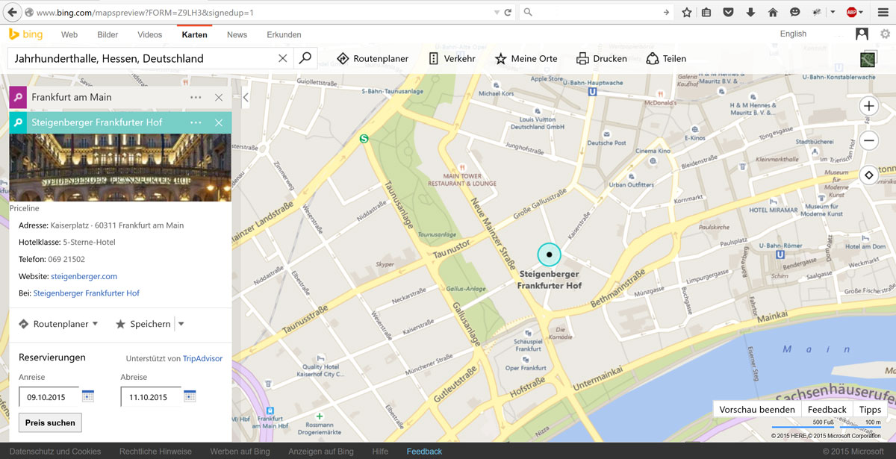Open more options for Steigenberger Frankfurter Hof card

(196, 122)
